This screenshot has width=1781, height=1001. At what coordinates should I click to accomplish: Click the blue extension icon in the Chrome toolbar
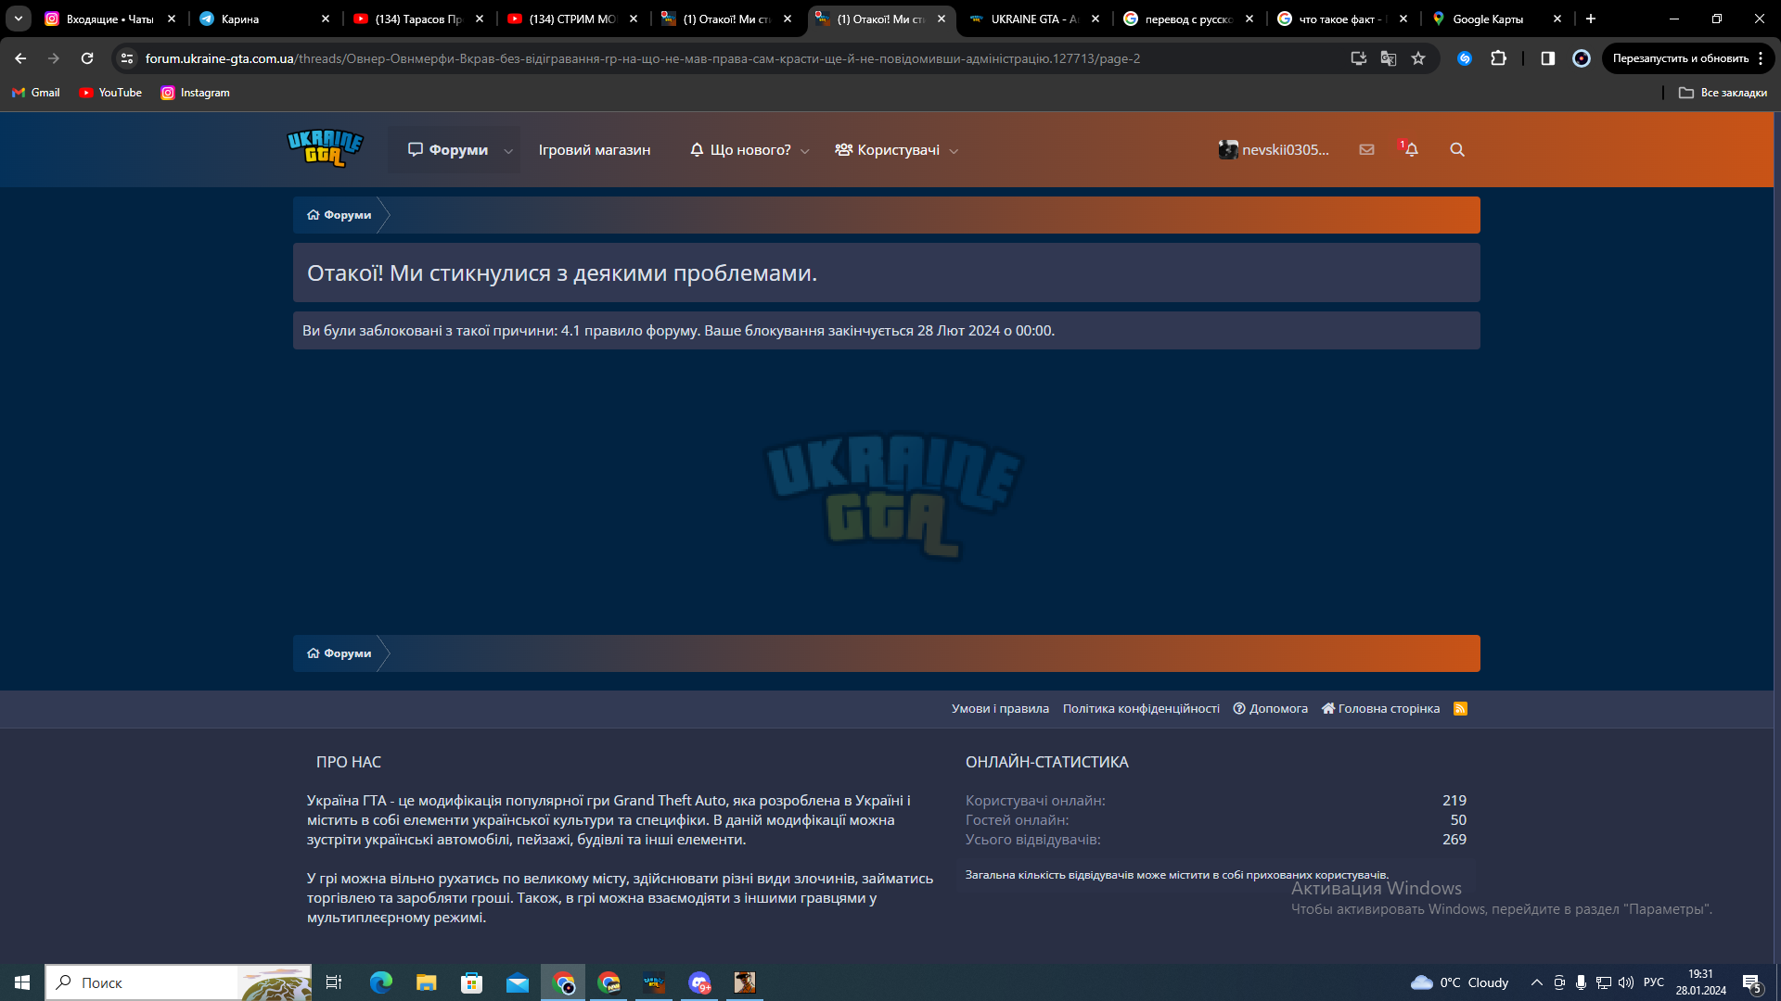pos(1465,58)
